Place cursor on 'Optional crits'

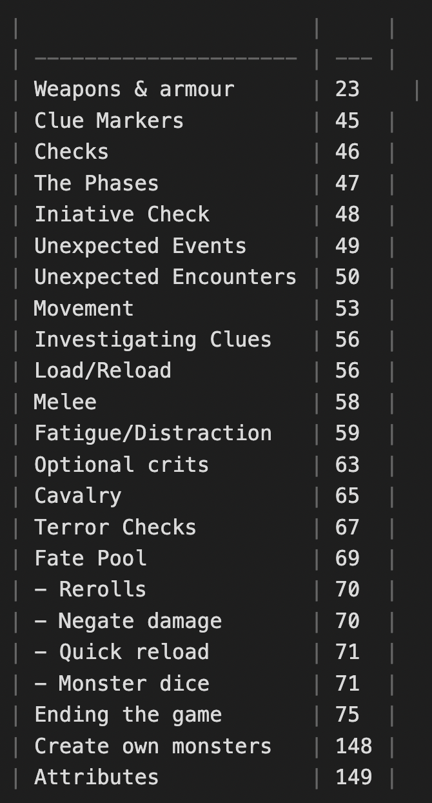tap(122, 465)
